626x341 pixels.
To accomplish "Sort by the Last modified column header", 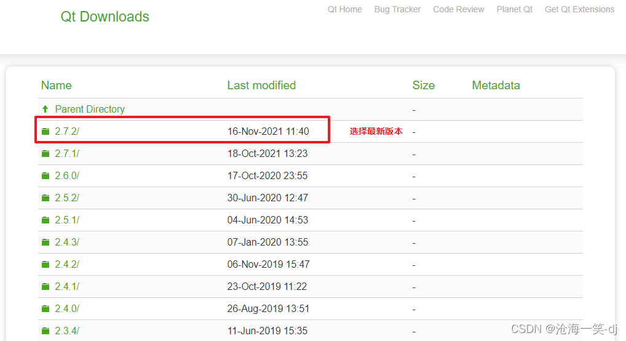I will pyautogui.click(x=261, y=85).
